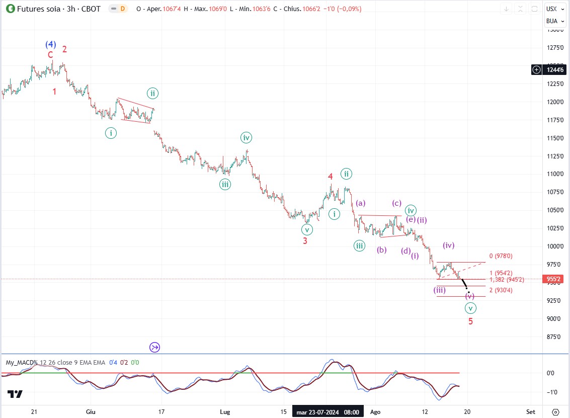Open the Futures soia · 3h · CBOT symbol title
Screen dimensions: 570x418
(58, 9)
